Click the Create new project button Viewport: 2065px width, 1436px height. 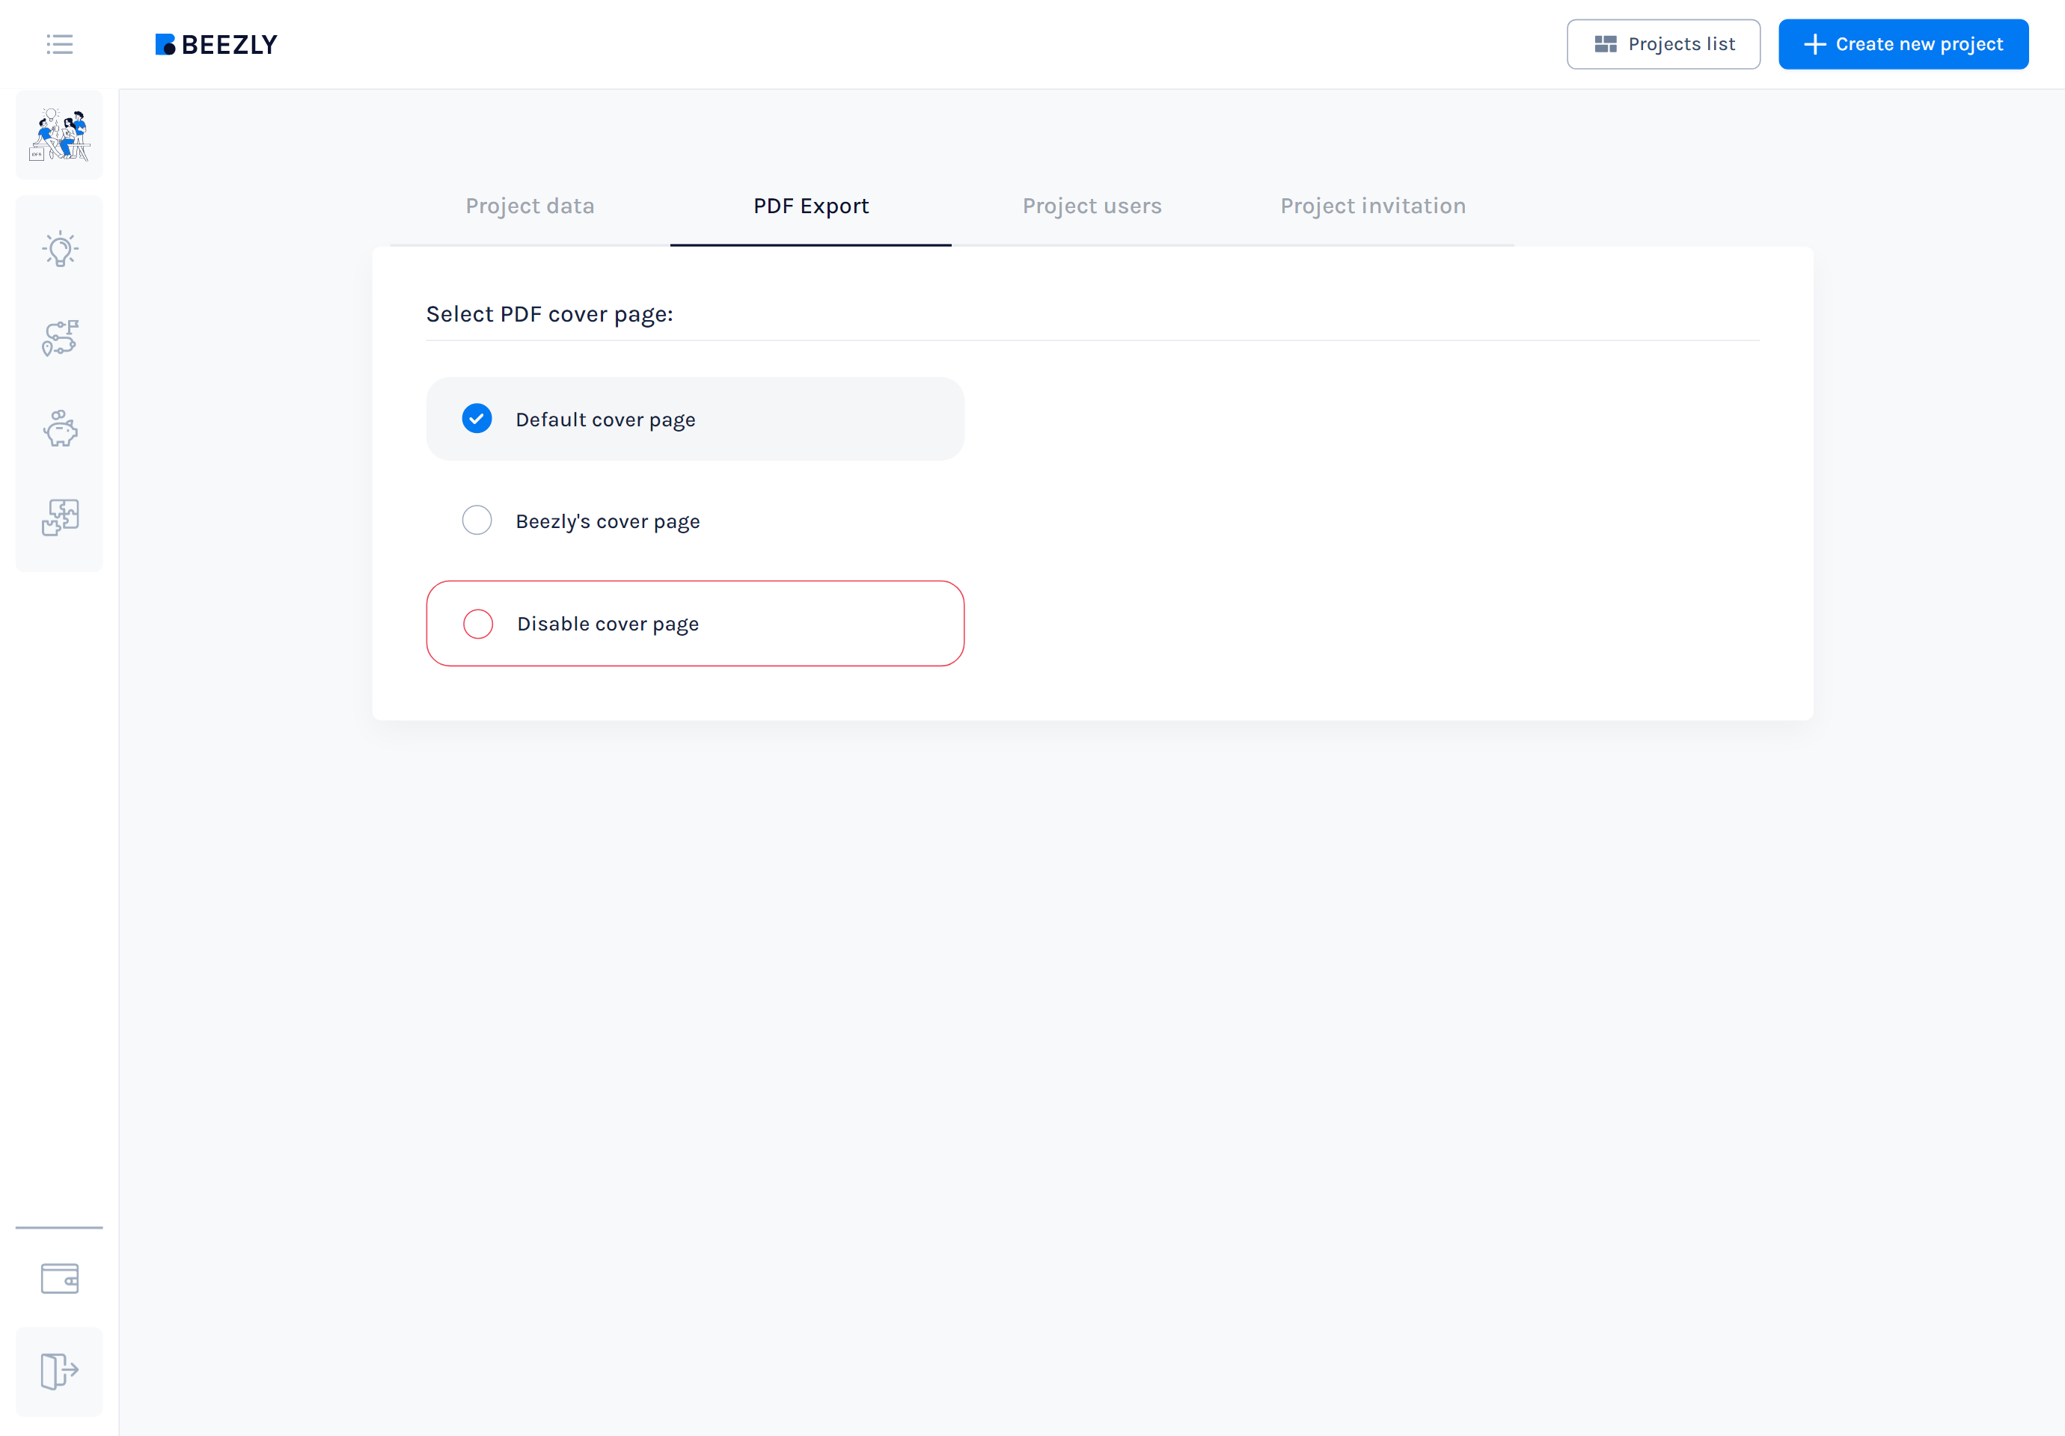[1903, 44]
